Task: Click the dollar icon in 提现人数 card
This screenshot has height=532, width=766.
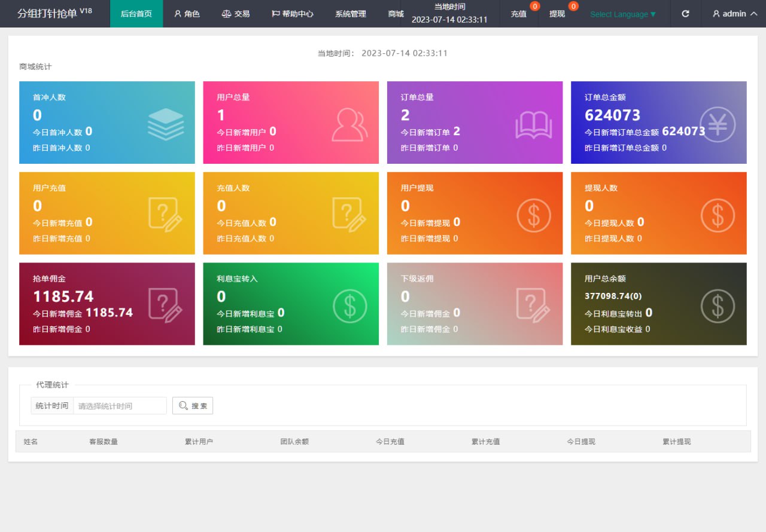Action: [718, 215]
